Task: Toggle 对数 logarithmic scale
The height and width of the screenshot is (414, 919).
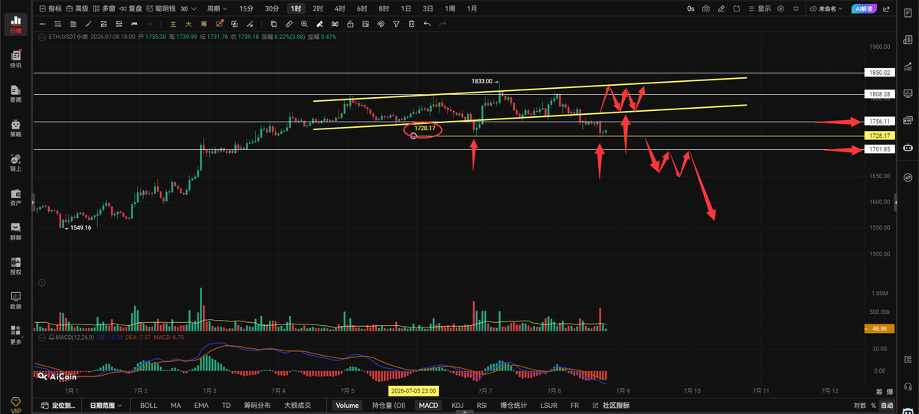Action: pyautogui.click(x=858, y=406)
